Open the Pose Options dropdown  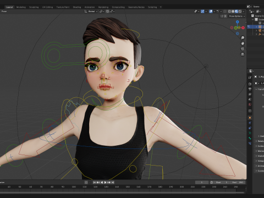(237, 16)
